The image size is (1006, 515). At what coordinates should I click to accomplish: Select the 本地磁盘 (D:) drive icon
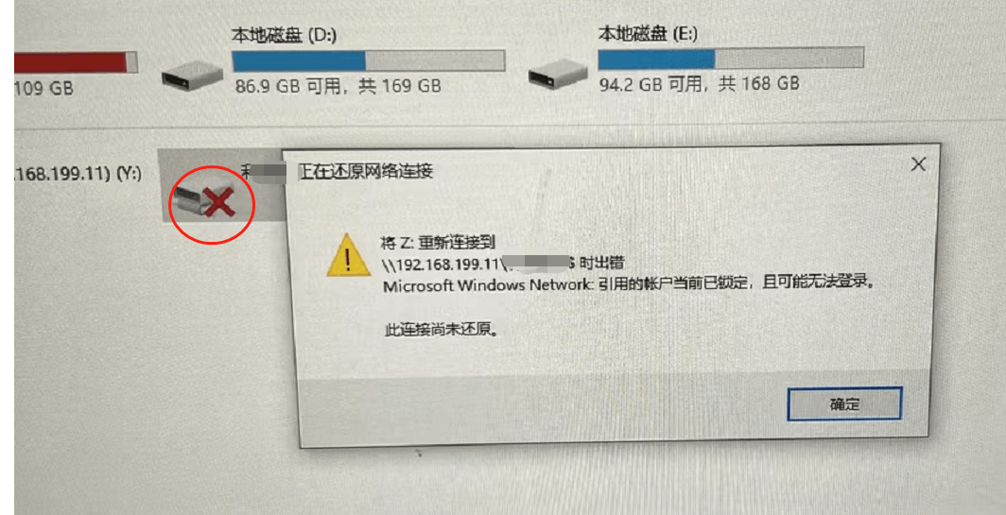point(192,76)
